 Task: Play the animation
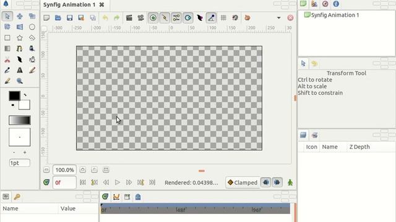[117, 183]
